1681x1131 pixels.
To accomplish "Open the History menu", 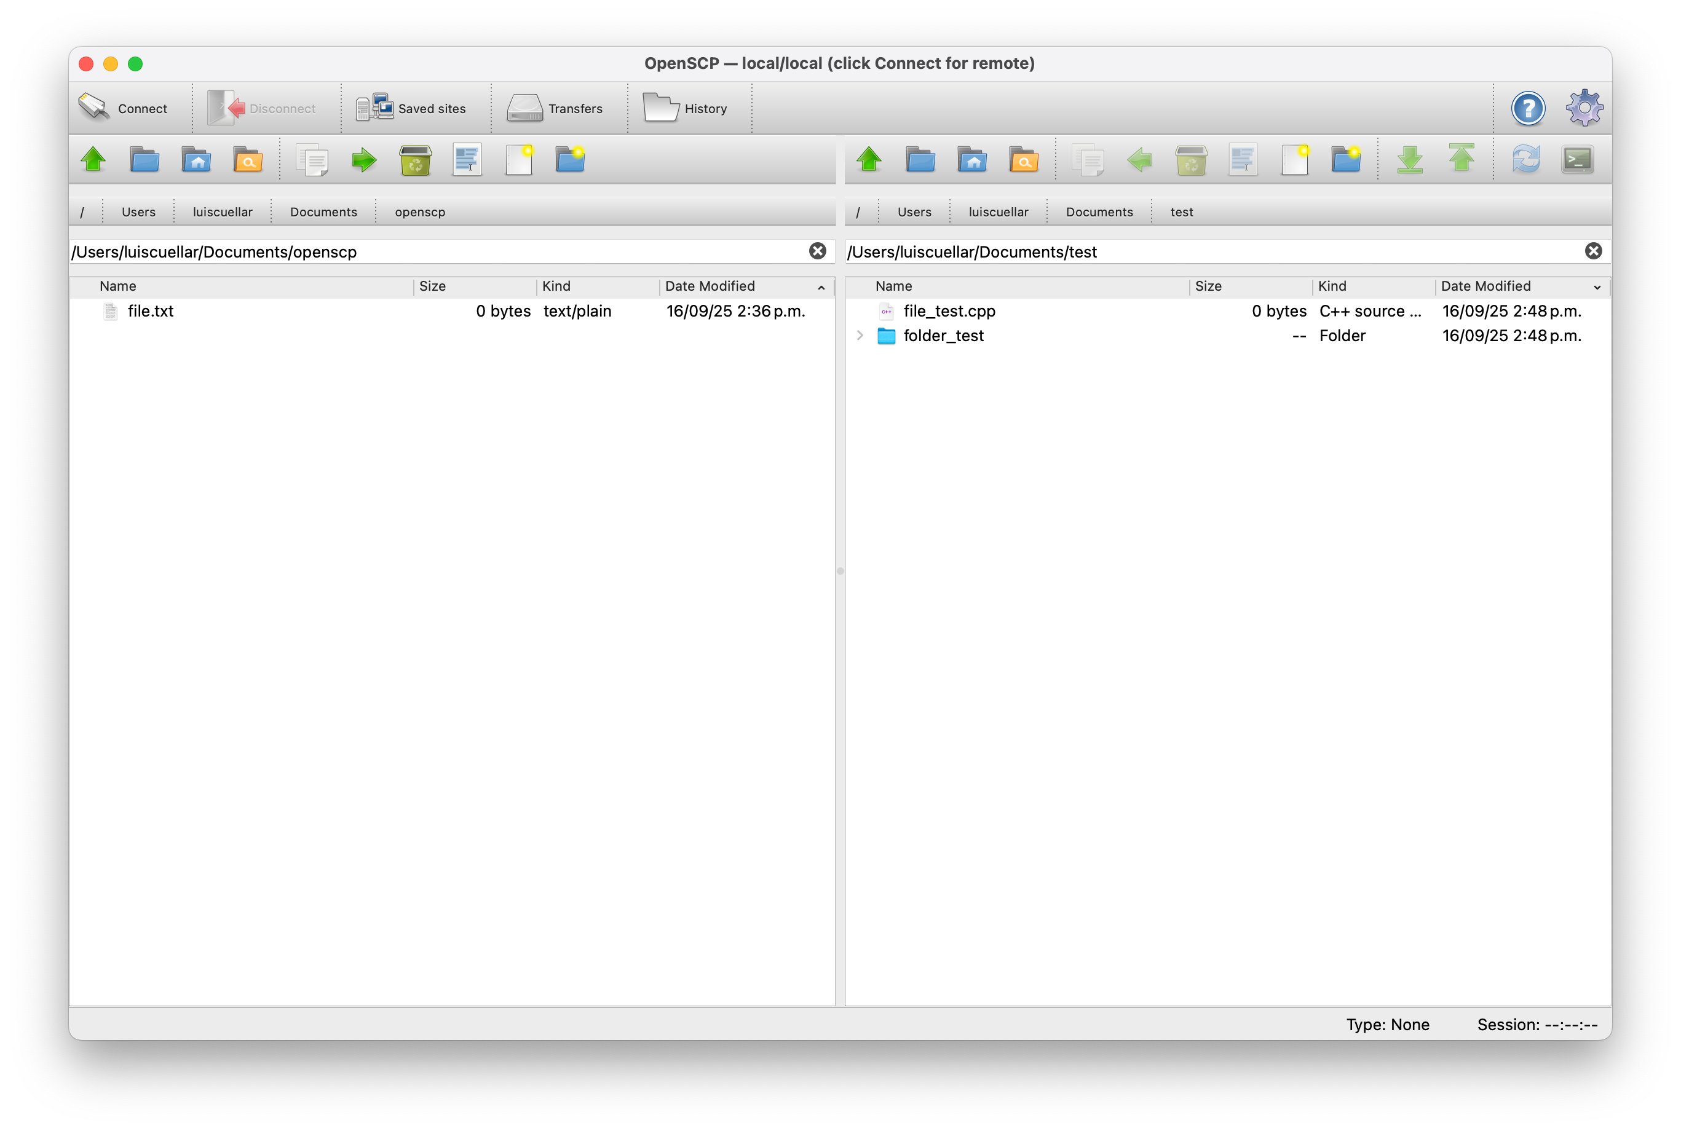I will click(686, 108).
